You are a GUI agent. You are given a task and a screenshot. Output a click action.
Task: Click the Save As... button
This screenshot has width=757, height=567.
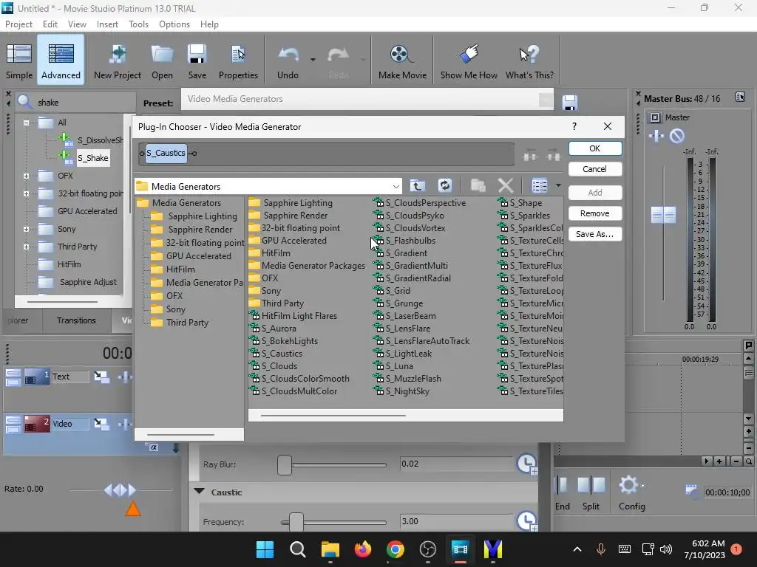[x=595, y=234]
